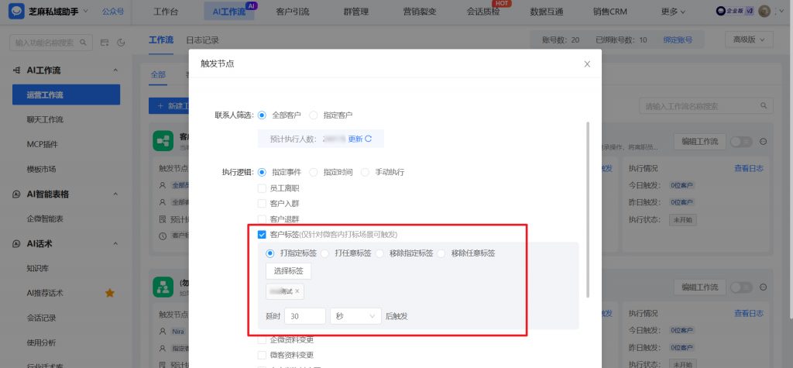
Task: Close the 触发节点 dialog
Action: (x=587, y=64)
